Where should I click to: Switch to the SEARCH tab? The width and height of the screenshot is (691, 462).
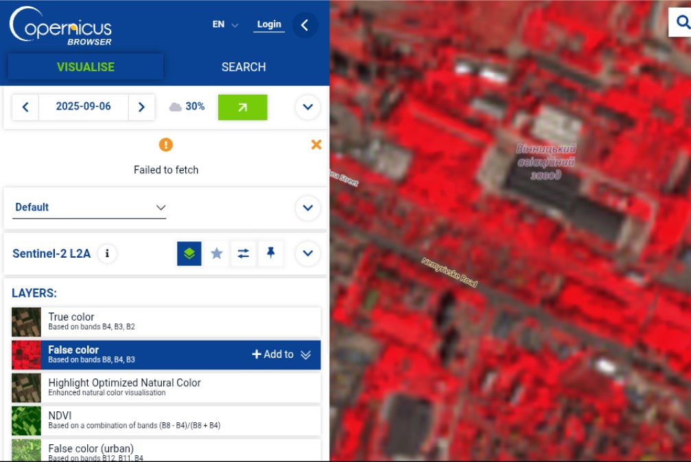coord(244,67)
